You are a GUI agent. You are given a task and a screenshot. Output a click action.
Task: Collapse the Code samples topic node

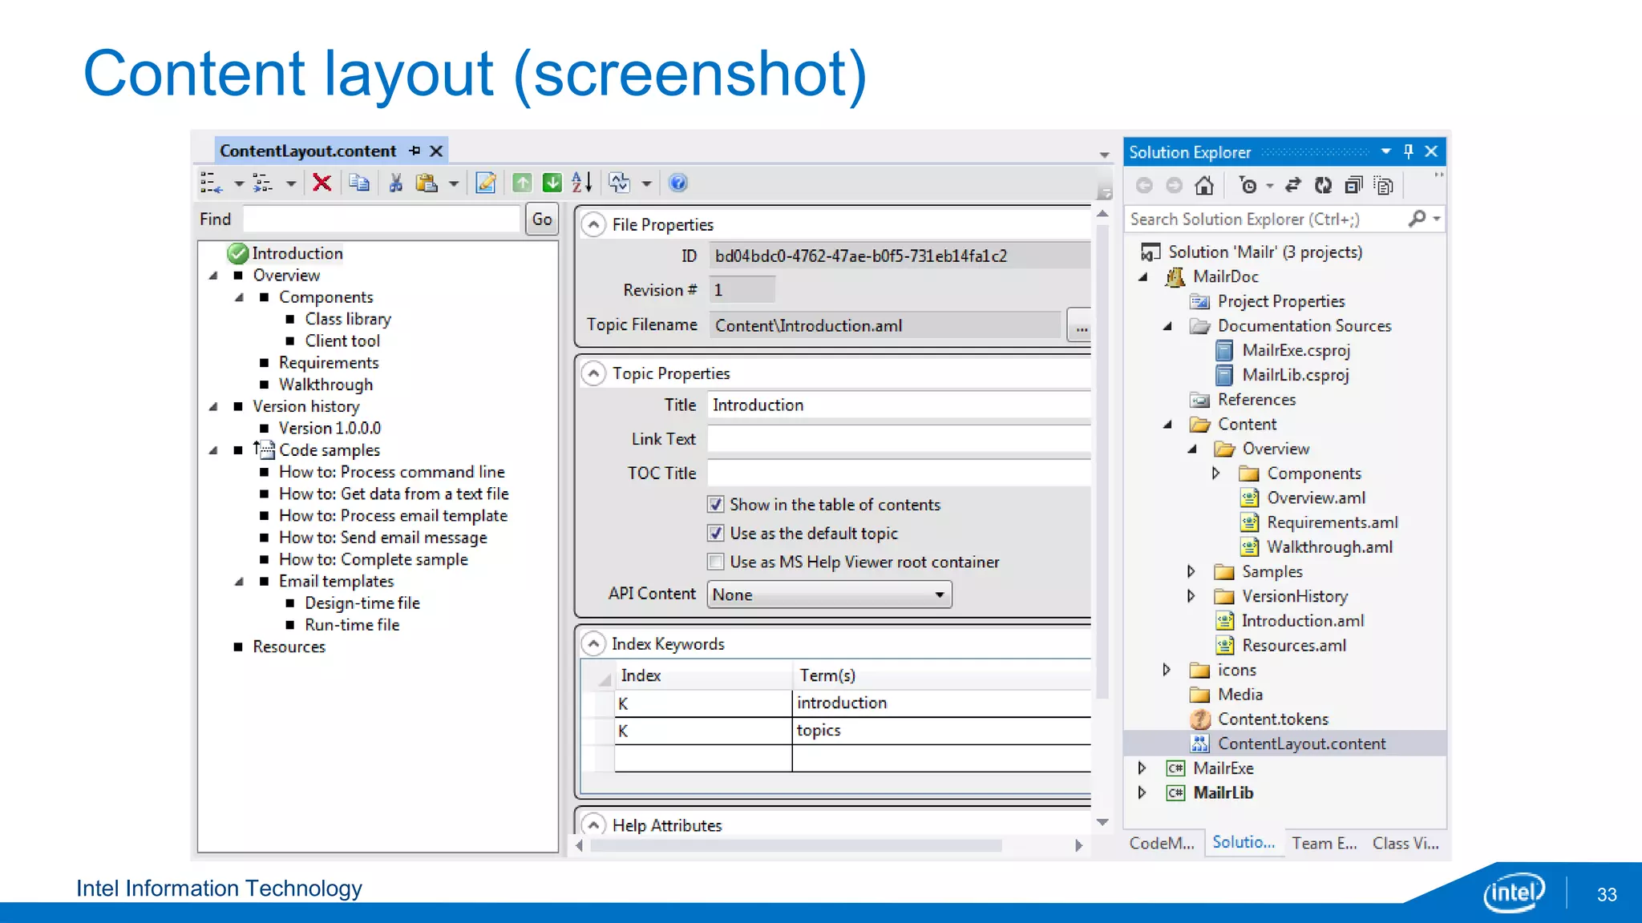[213, 451]
